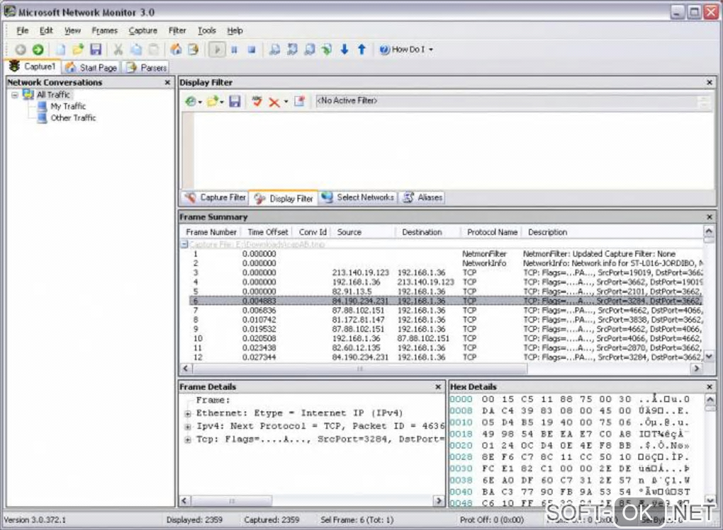Viewport: 723px width, 530px height.
Task: Open the Capture menu
Action: pyautogui.click(x=143, y=30)
